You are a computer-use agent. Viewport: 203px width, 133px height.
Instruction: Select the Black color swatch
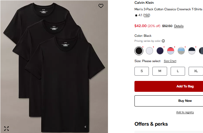(x=139, y=51)
